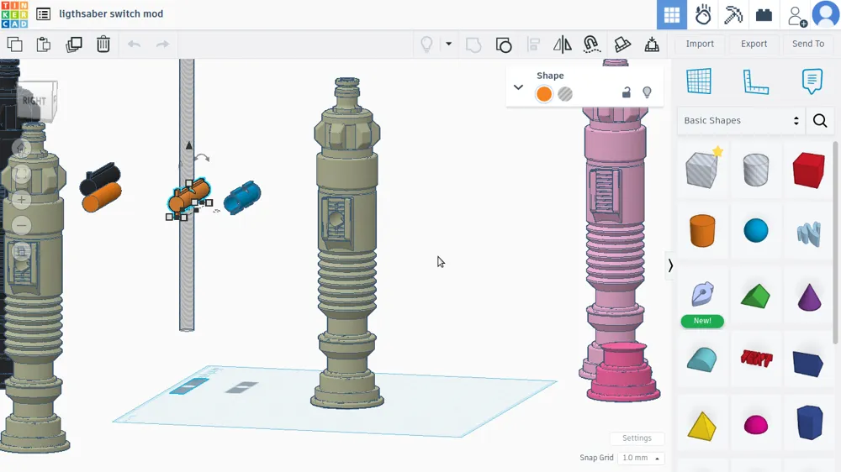Open the Basic Shapes library dropdown
This screenshot has height=472, width=841.
(x=741, y=121)
